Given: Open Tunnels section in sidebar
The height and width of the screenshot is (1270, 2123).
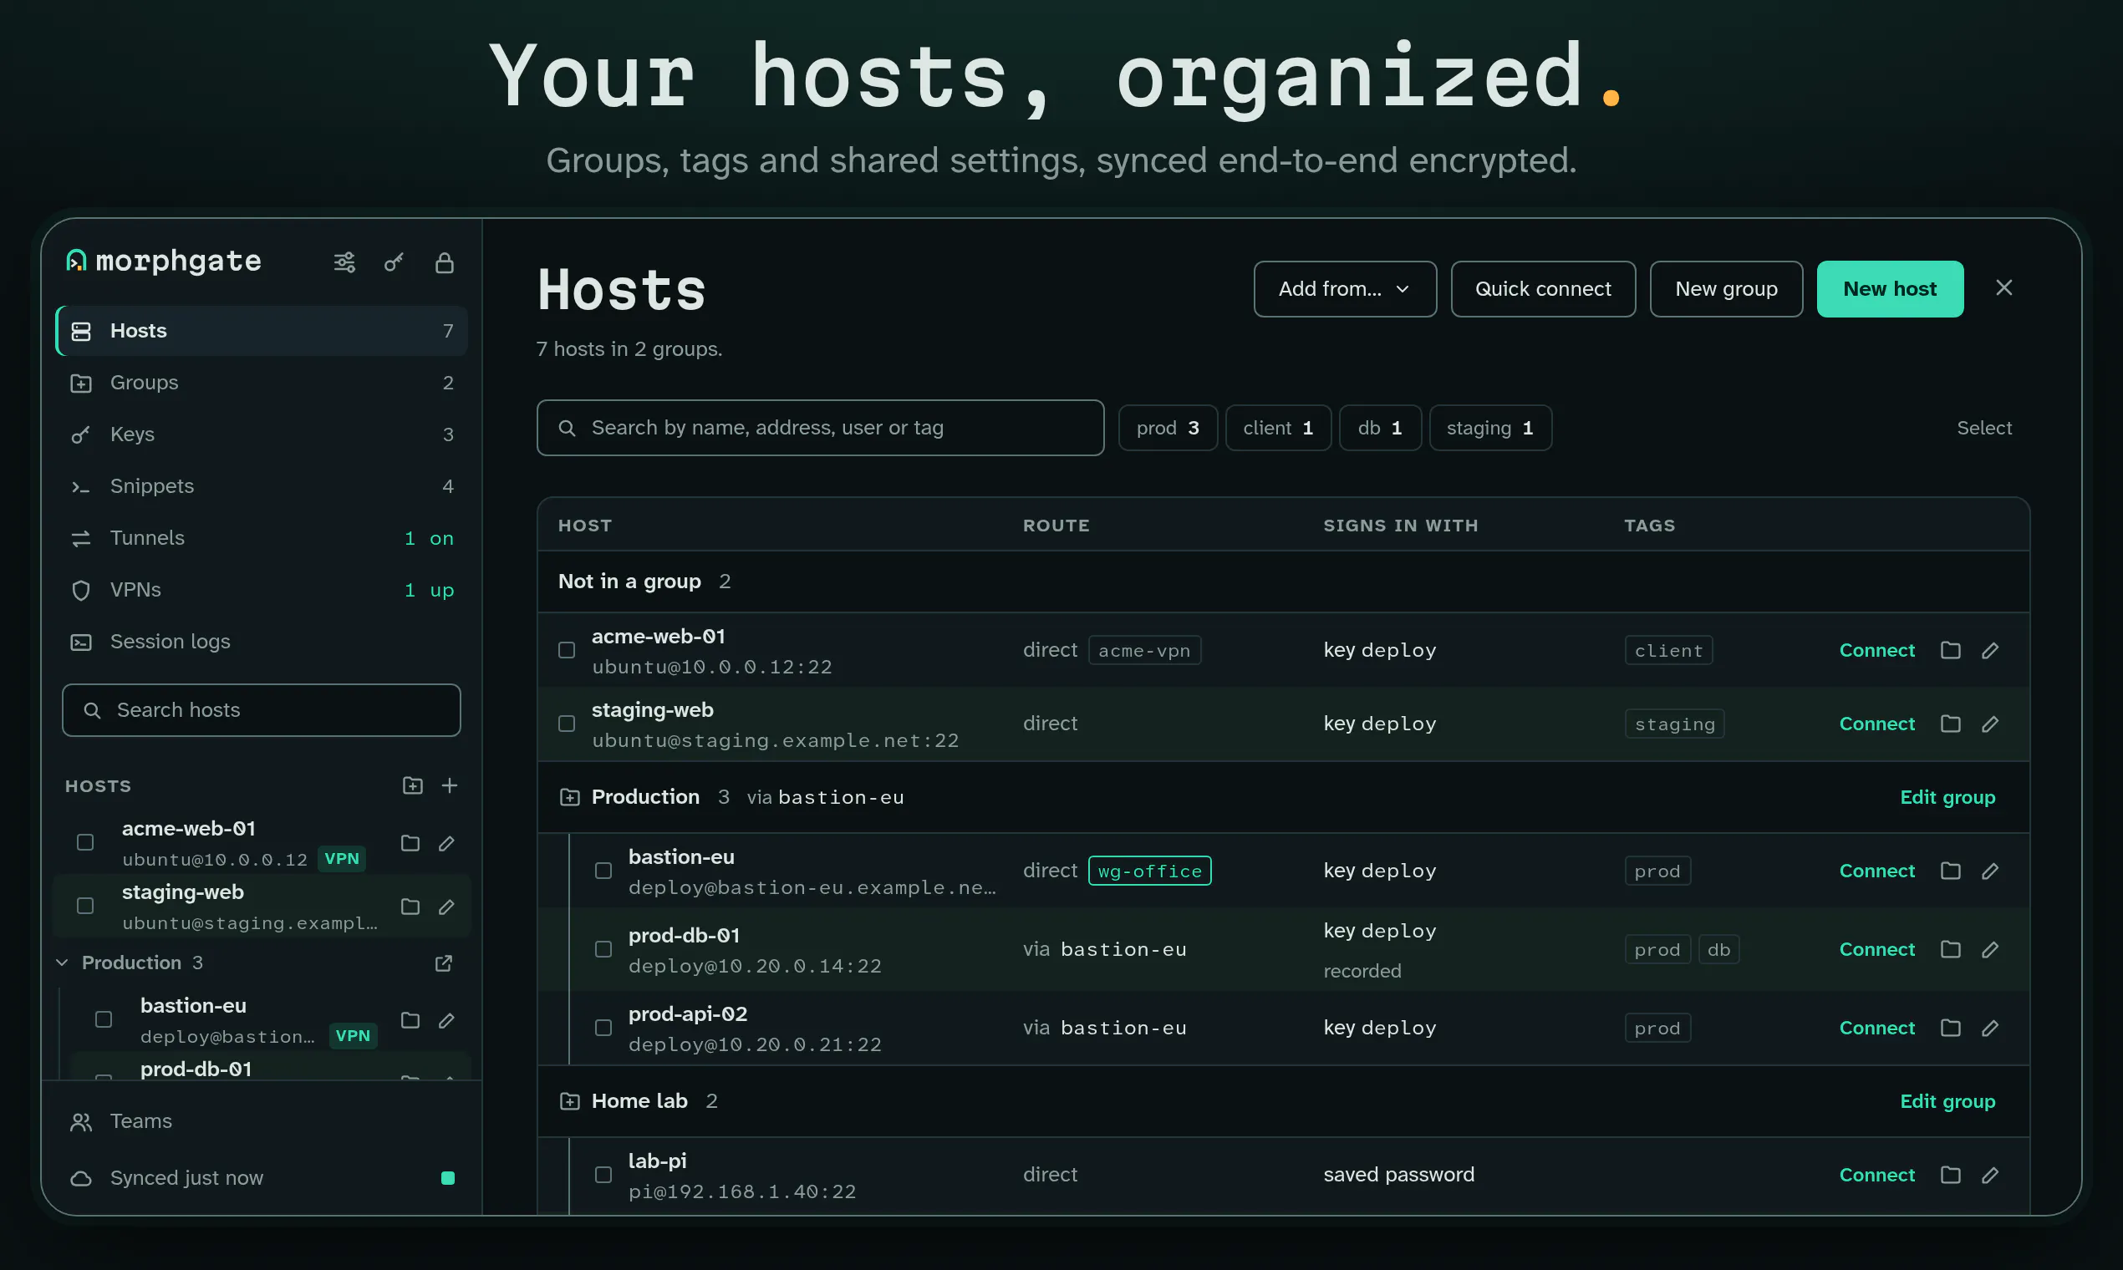Looking at the screenshot, I should tap(261, 538).
